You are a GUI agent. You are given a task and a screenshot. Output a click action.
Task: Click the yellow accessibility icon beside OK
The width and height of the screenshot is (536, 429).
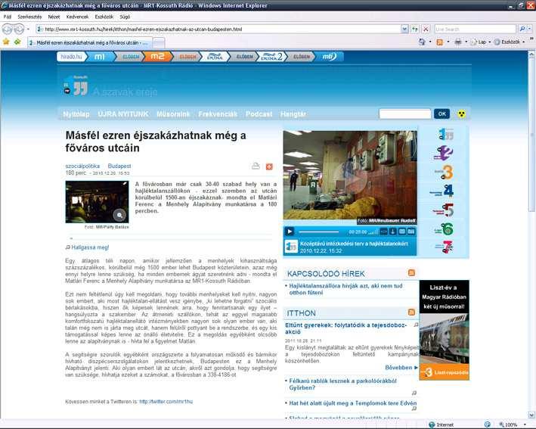461,114
